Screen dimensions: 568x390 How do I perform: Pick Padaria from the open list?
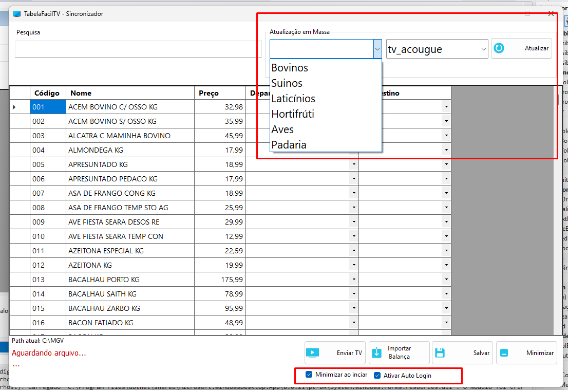(x=289, y=145)
